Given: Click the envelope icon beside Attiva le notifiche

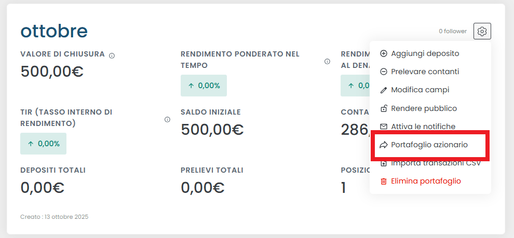Looking at the screenshot, I should 384,127.
